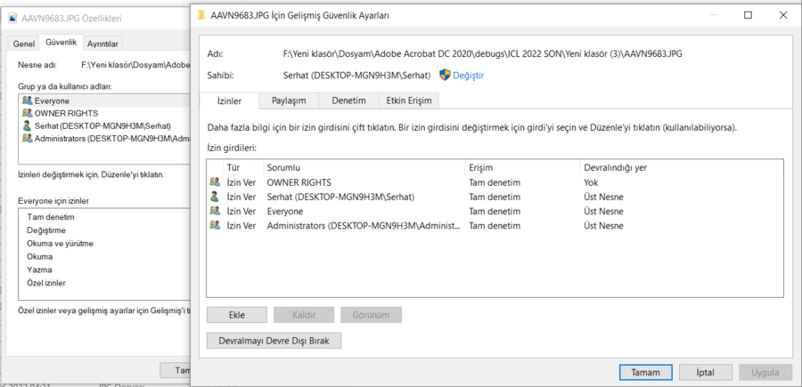Select Everyone in the Sorumlu column
The image size is (802, 387).
285,211
